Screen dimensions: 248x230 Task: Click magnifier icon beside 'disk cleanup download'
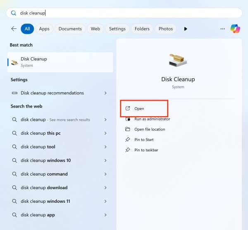pos(14,188)
